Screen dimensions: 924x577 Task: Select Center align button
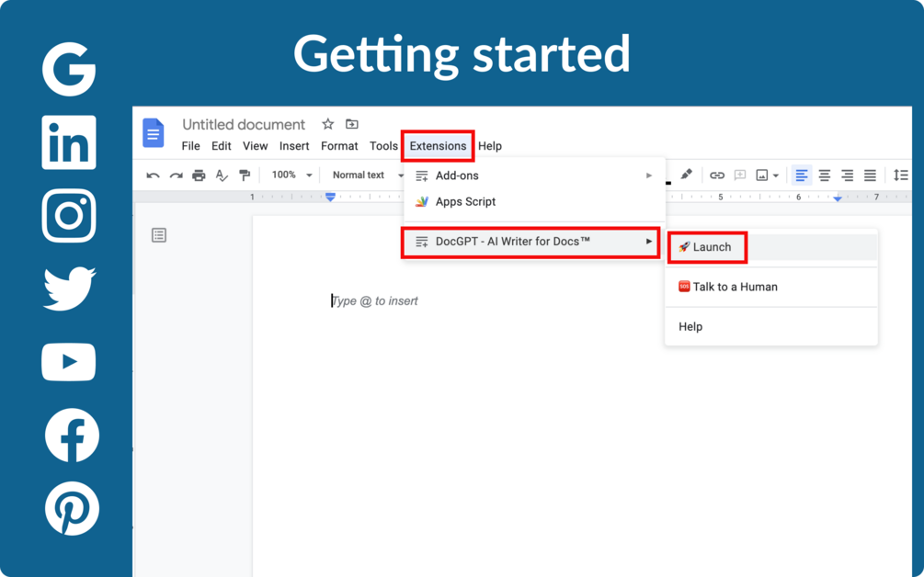(825, 175)
